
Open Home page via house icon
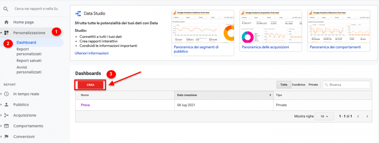point(6,22)
